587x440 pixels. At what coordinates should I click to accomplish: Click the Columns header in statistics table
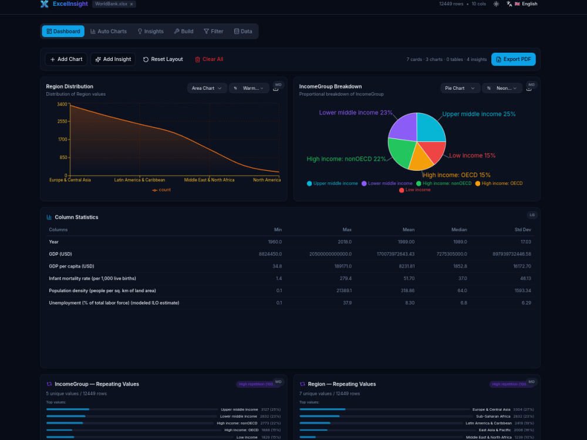click(x=58, y=230)
